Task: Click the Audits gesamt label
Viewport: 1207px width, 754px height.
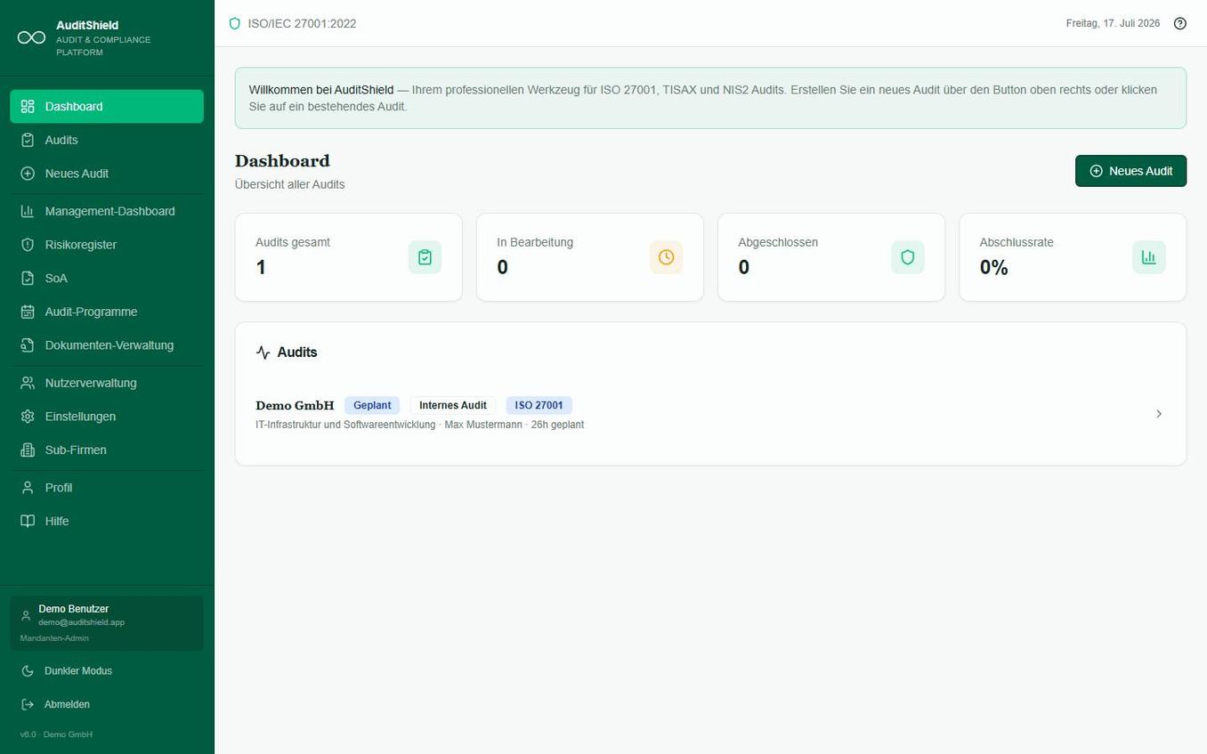Action: (x=293, y=242)
